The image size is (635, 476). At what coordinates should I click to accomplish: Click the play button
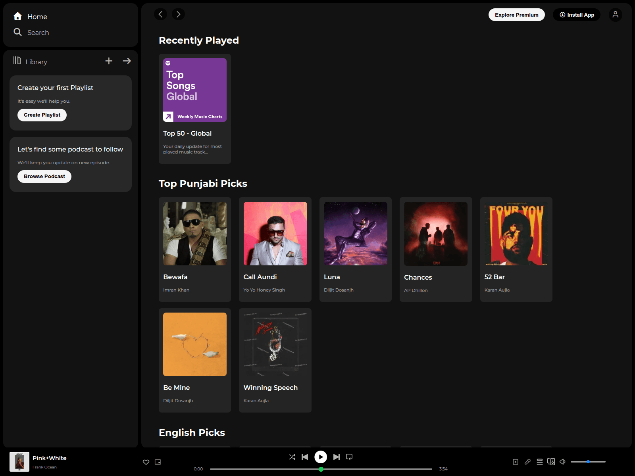pyautogui.click(x=321, y=457)
